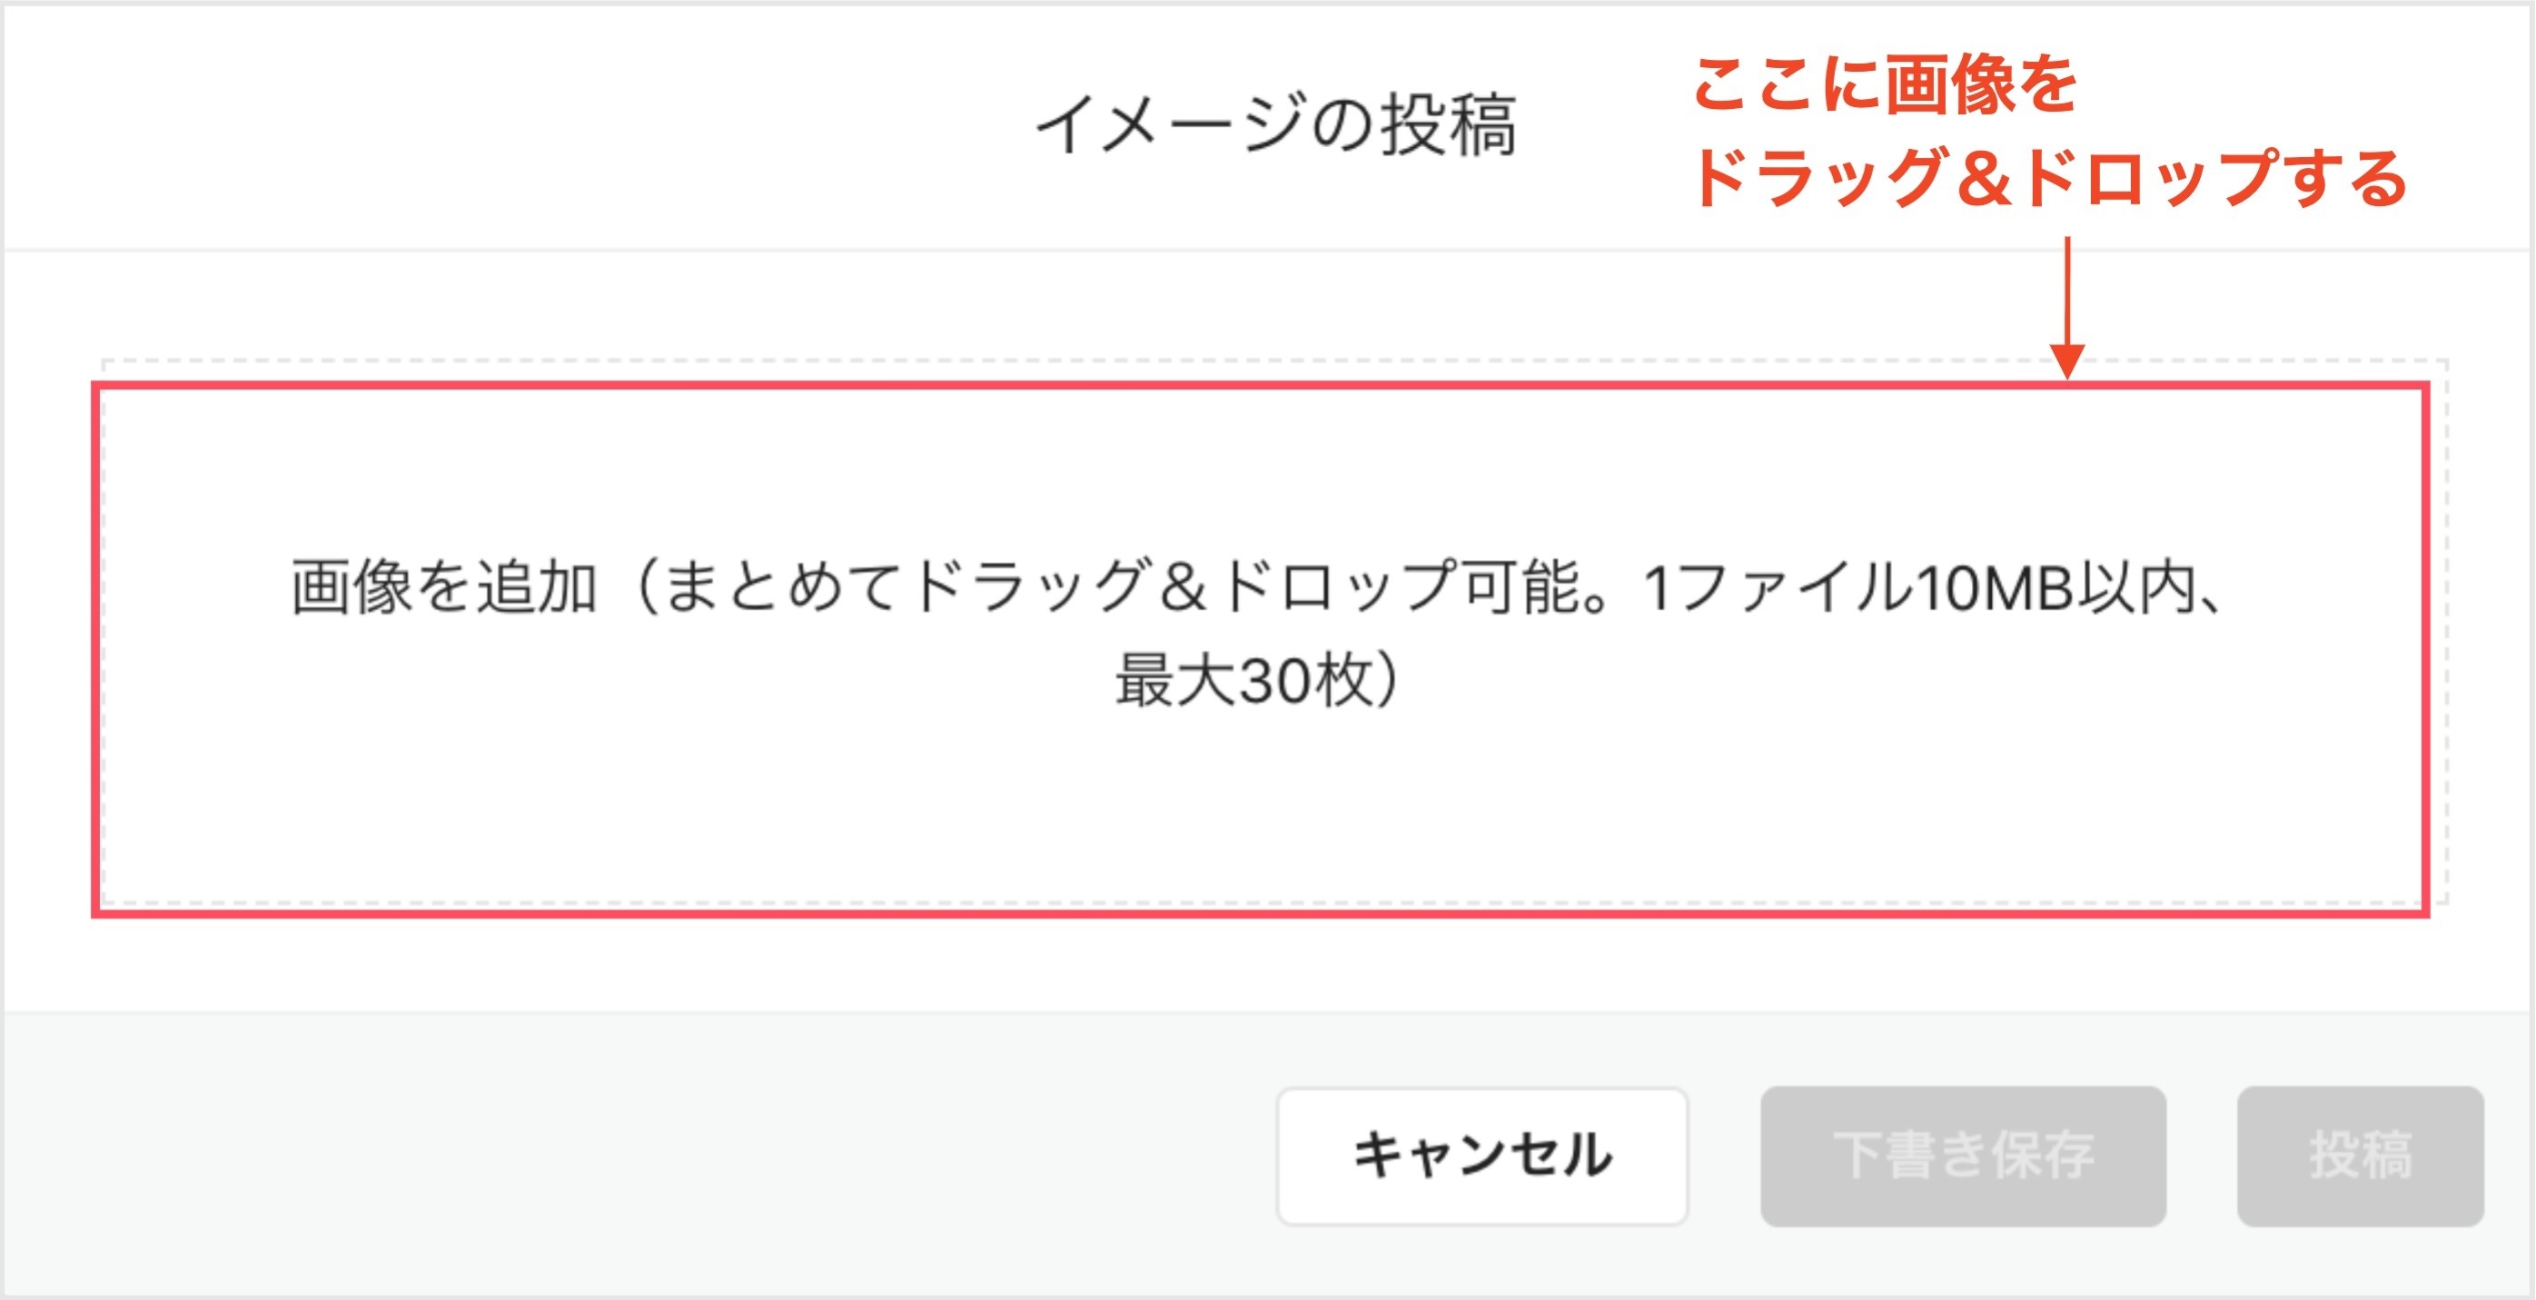Click the キャンセル button
This screenshot has height=1300, width=2536.
coord(1482,1156)
